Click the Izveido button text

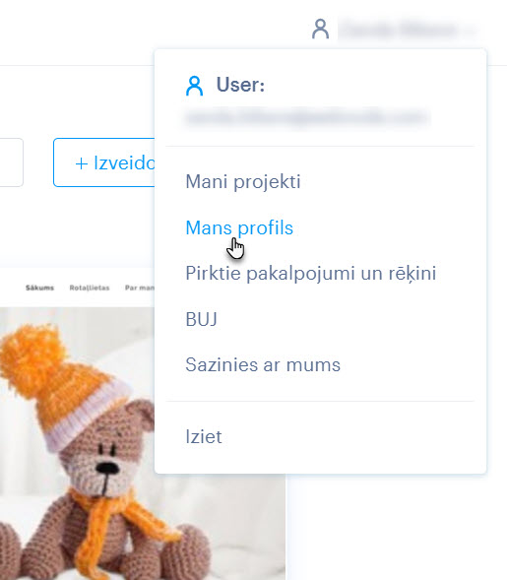click(124, 162)
